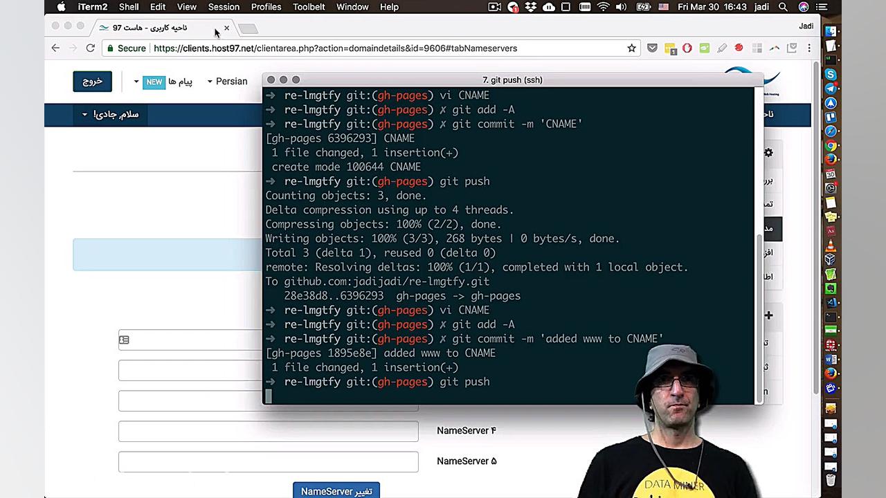The width and height of the screenshot is (886, 498).
Task: Open the Wi-Fi status menu
Action: click(x=603, y=7)
